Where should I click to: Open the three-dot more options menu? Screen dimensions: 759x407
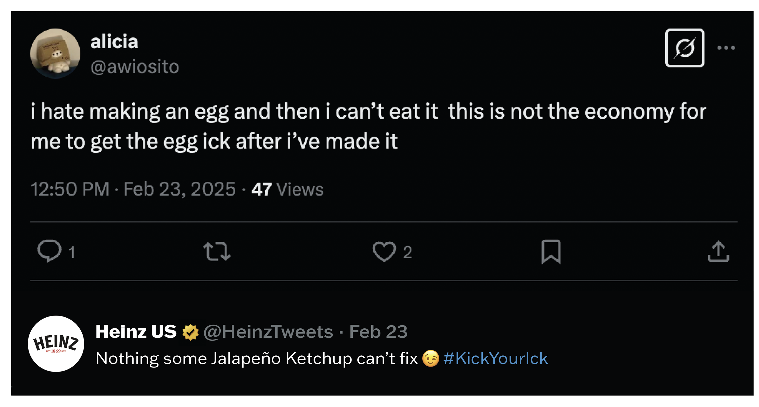click(x=726, y=48)
